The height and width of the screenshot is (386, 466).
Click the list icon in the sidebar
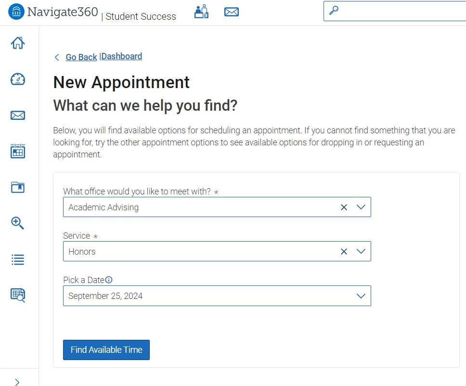[x=18, y=259]
